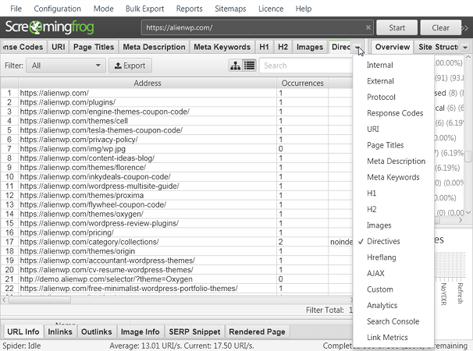Image resolution: width=473 pixels, height=351 pixels.
Task: Switch to tree view icon
Action: click(235, 66)
